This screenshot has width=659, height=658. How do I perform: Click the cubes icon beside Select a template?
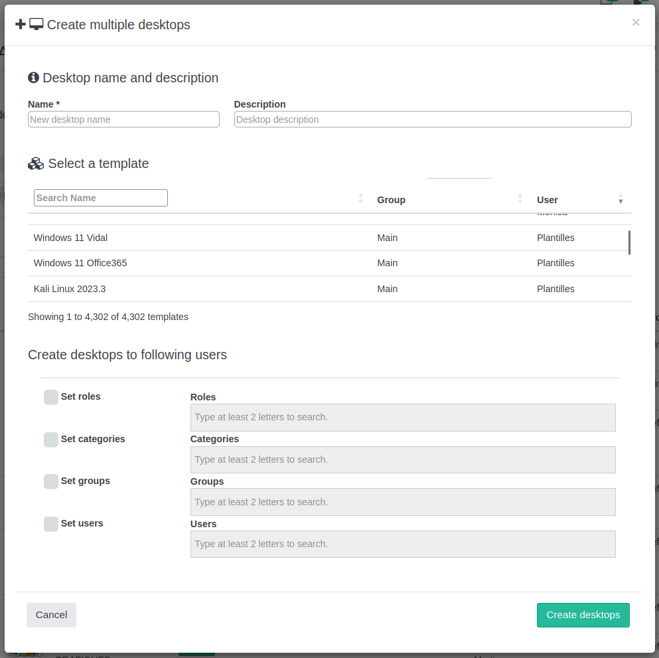[36, 163]
